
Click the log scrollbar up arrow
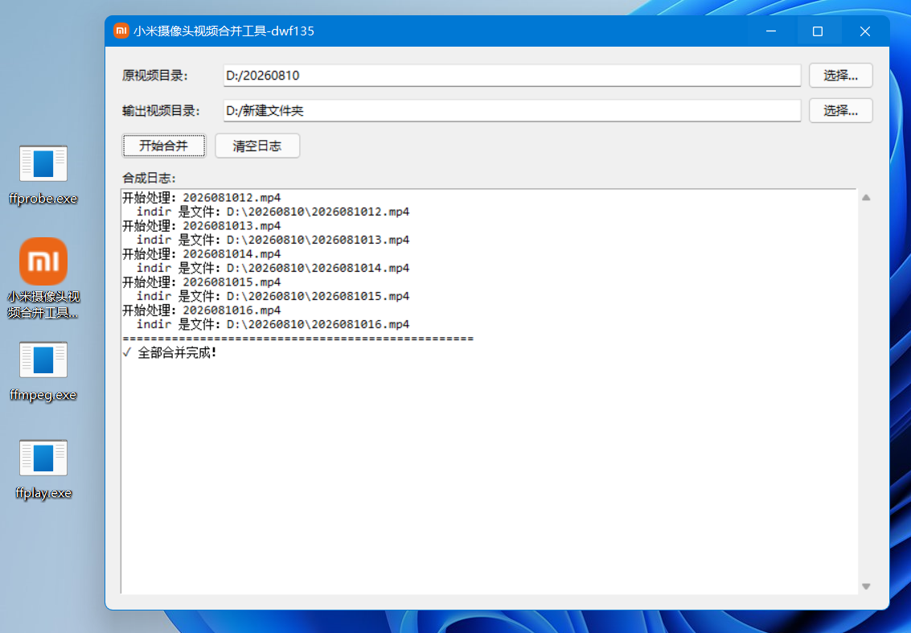pyautogui.click(x=866, y=198)
